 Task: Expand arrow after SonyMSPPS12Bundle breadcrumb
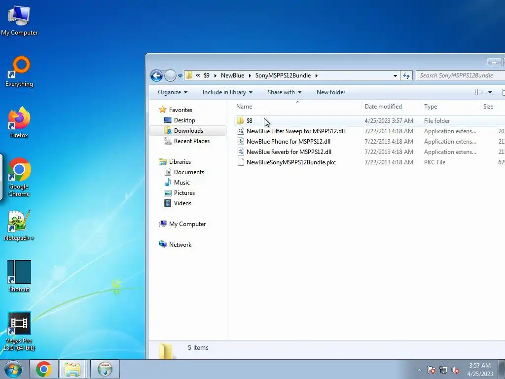click(316, 76)
